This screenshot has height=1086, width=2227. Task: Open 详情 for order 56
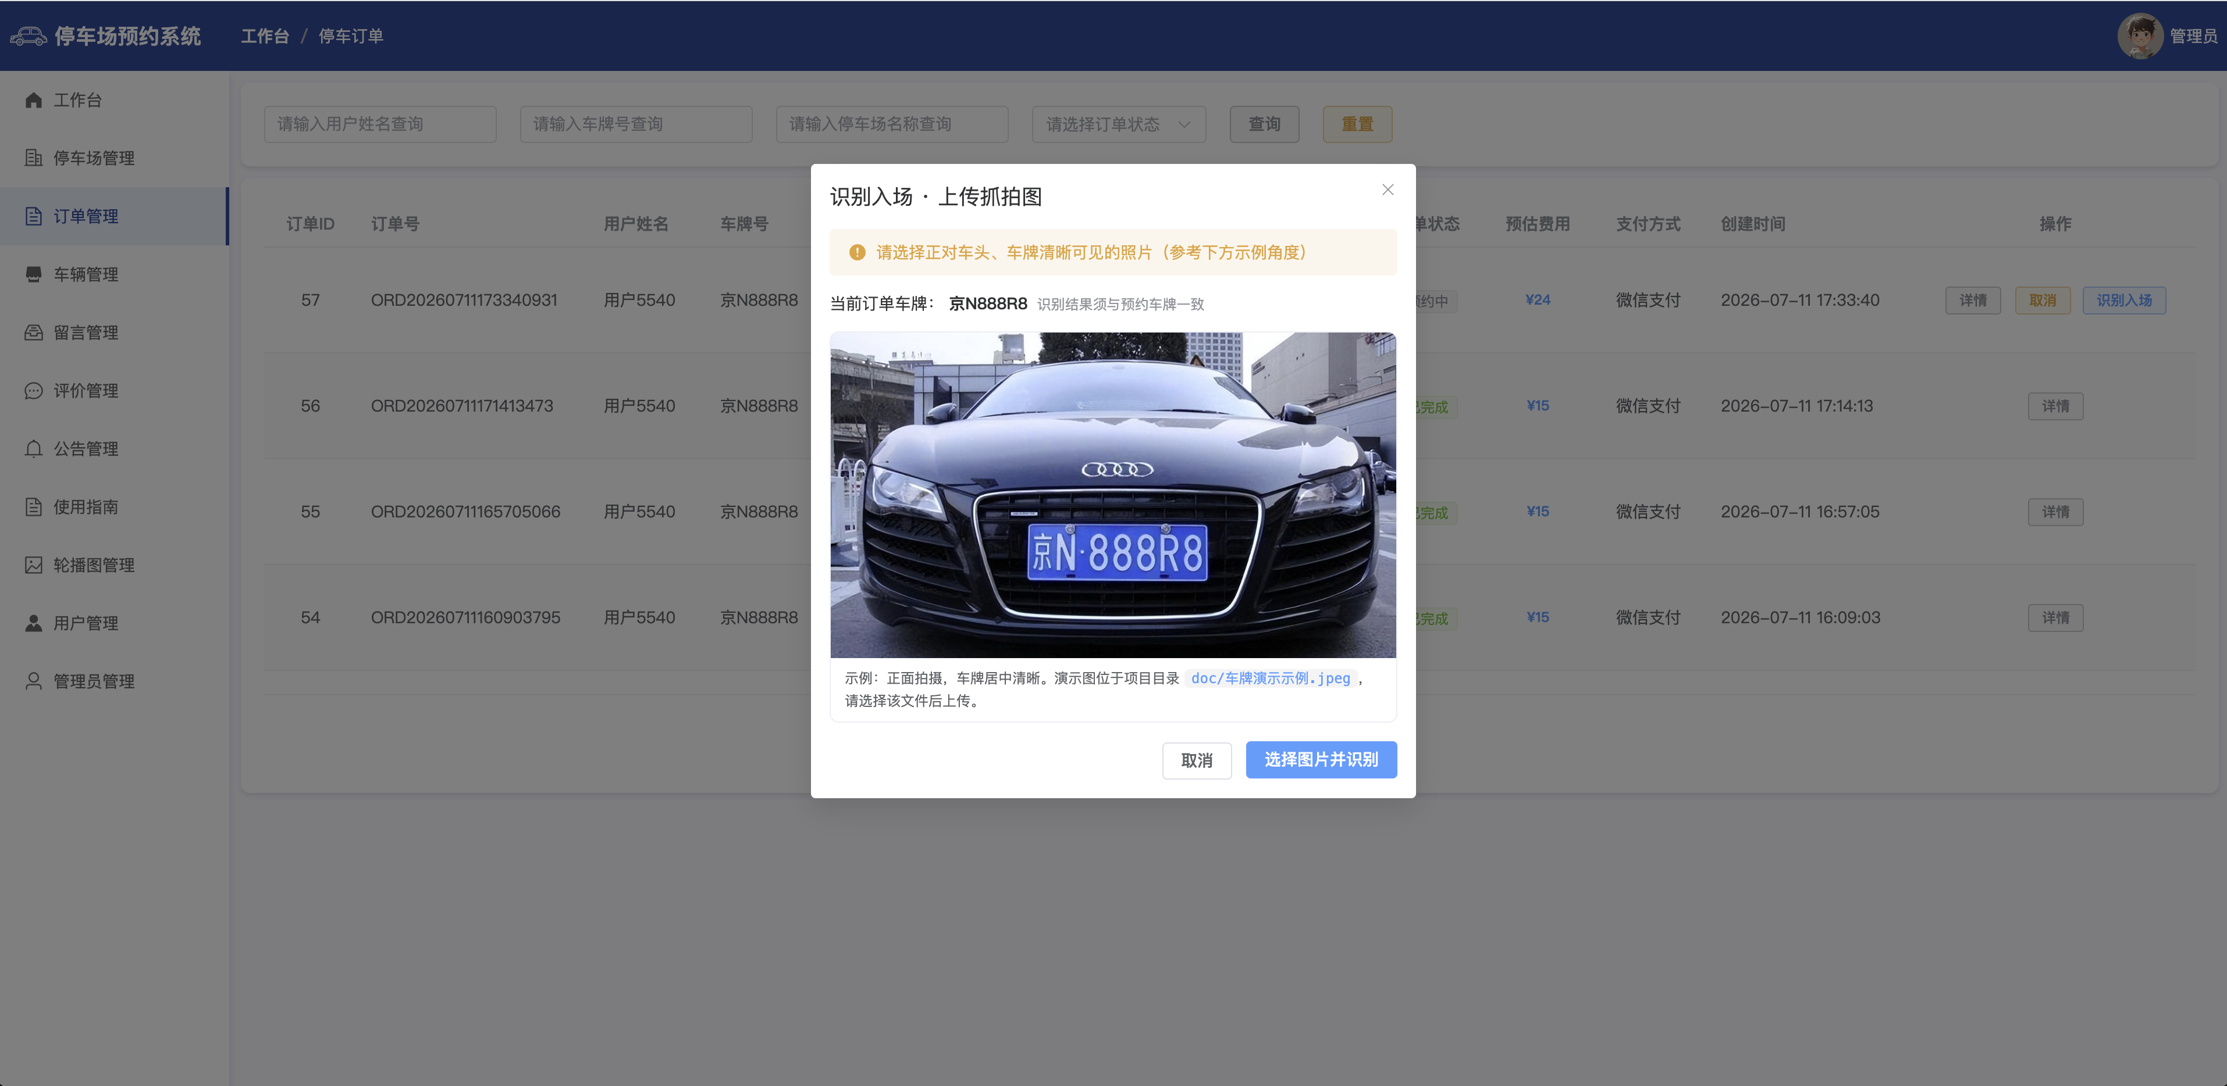click(2056, 406)
